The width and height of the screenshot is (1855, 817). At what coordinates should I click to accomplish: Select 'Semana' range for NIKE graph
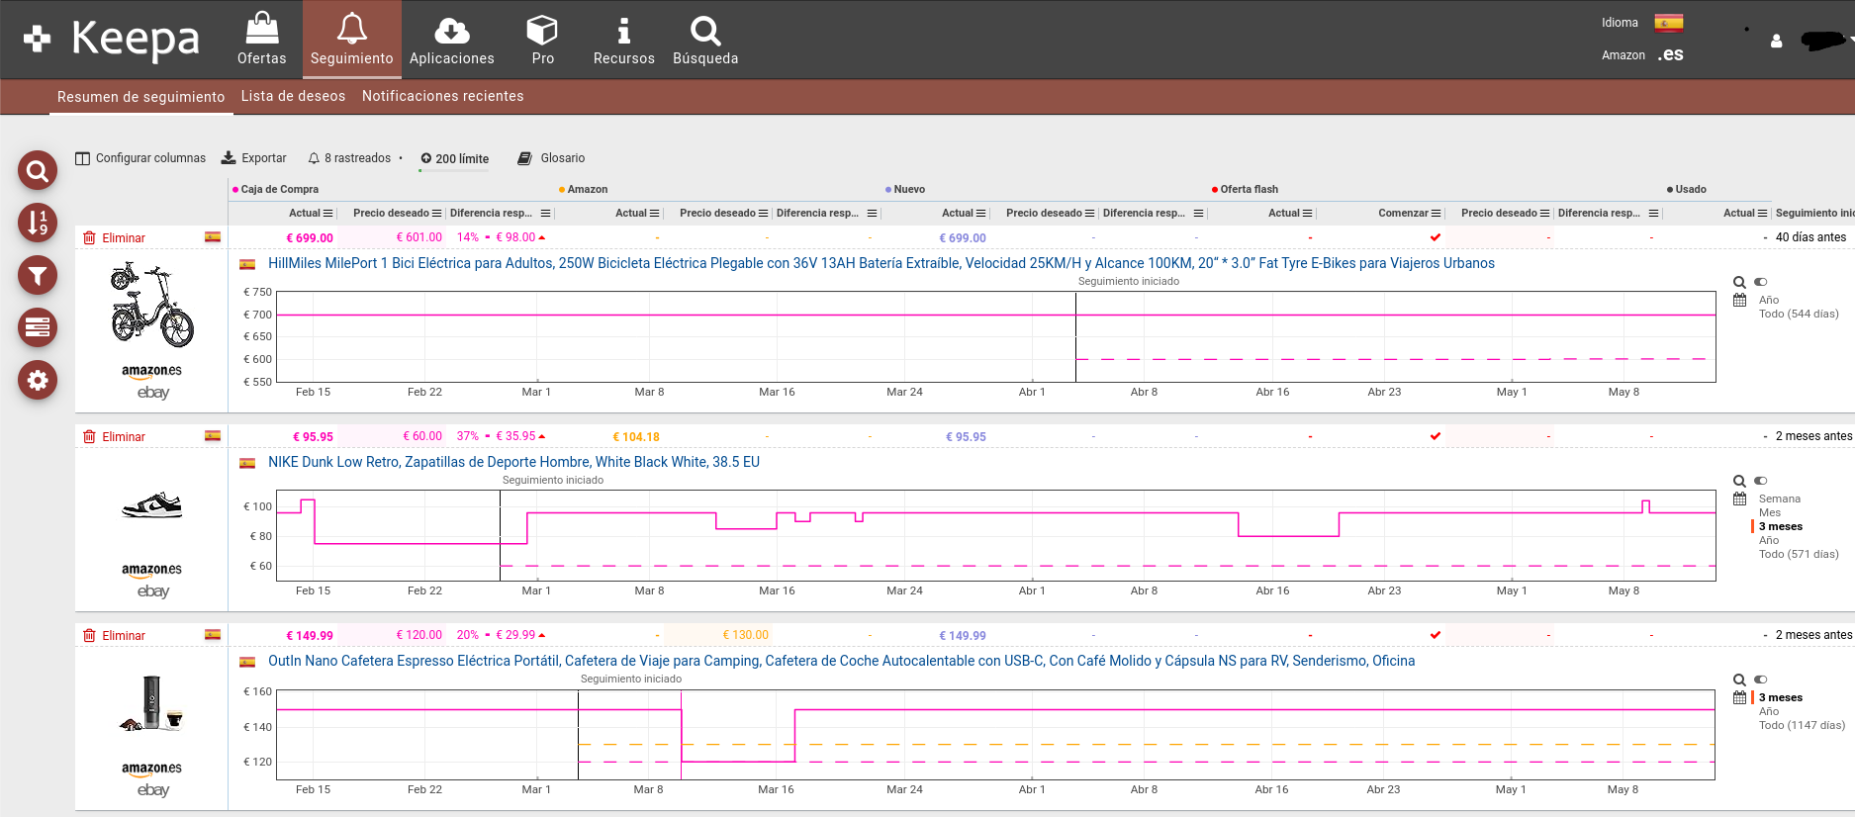tap(1780, 499)
